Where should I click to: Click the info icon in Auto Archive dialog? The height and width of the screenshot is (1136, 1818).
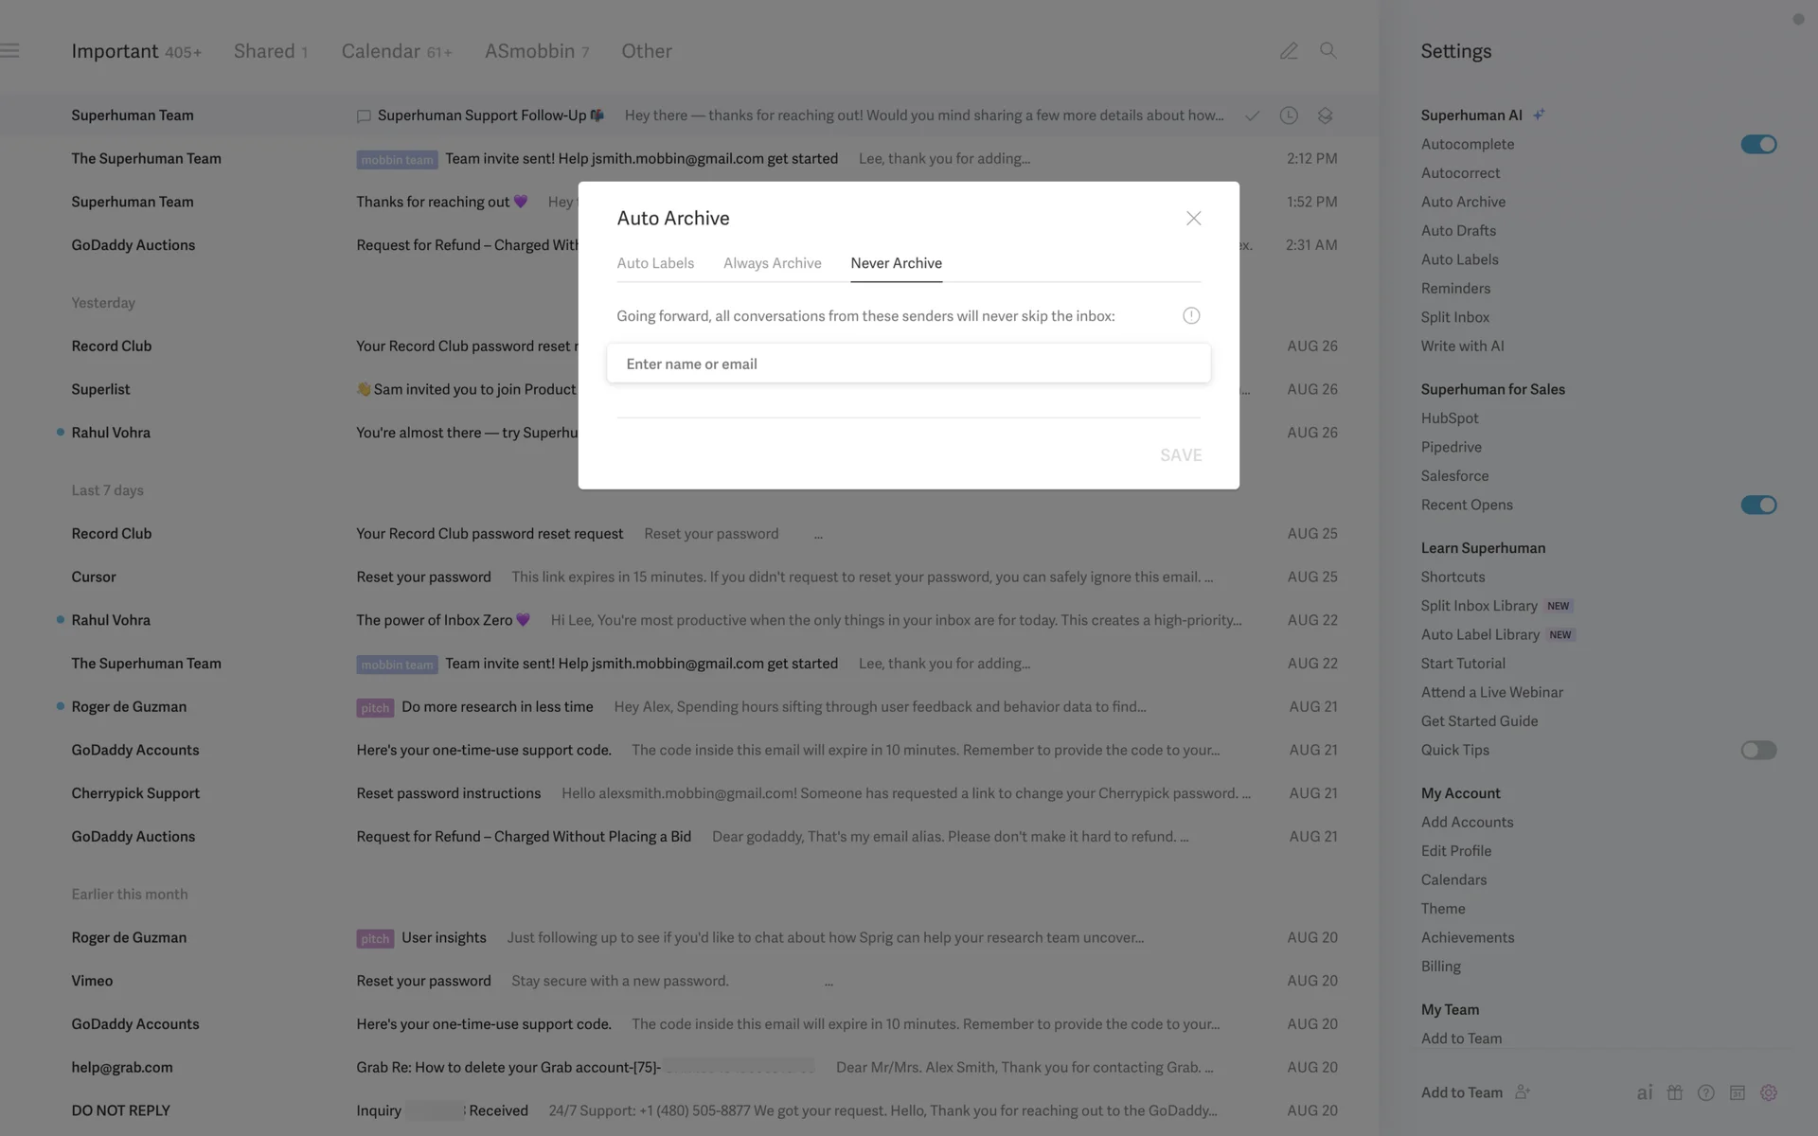click(1191, 316)
